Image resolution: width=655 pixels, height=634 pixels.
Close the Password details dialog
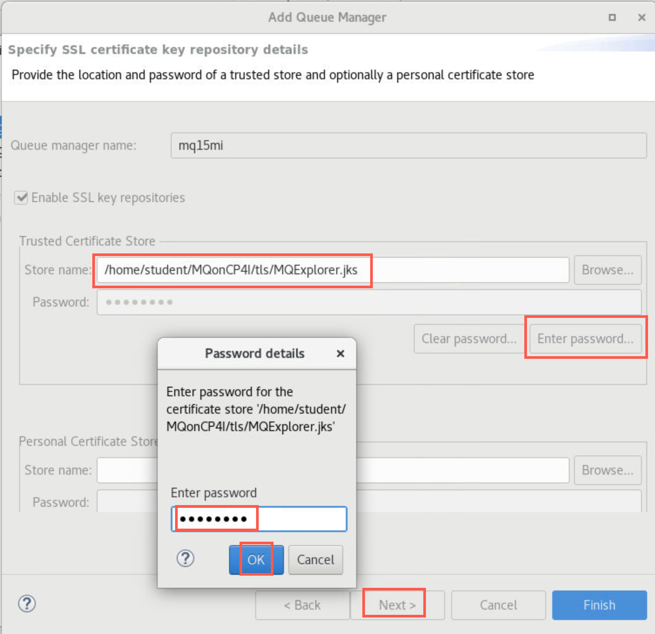tap(341, 354)
